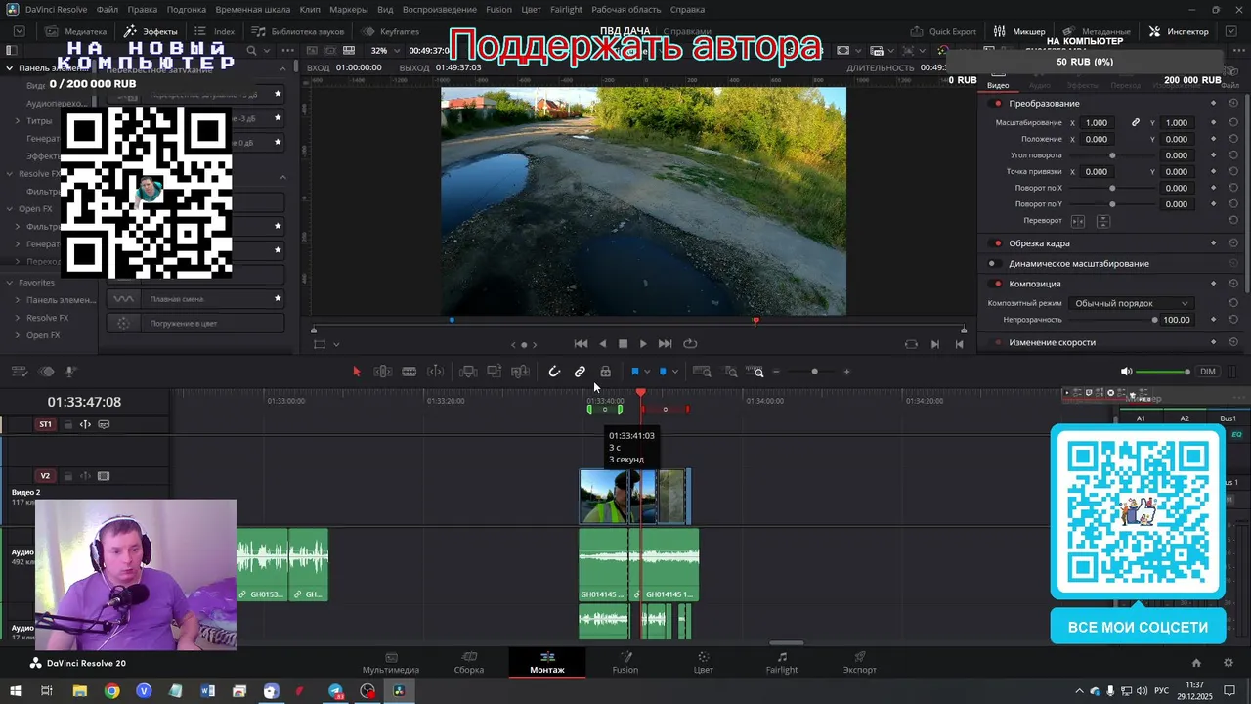
Task: Activate the Trim edit mode tool
Action: click(x=383, y=372)
